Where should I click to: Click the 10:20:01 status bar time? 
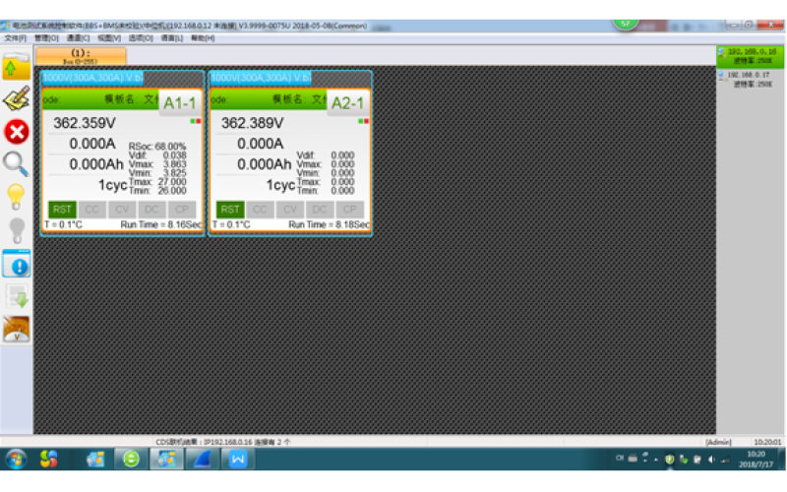[x=767, y=442]
